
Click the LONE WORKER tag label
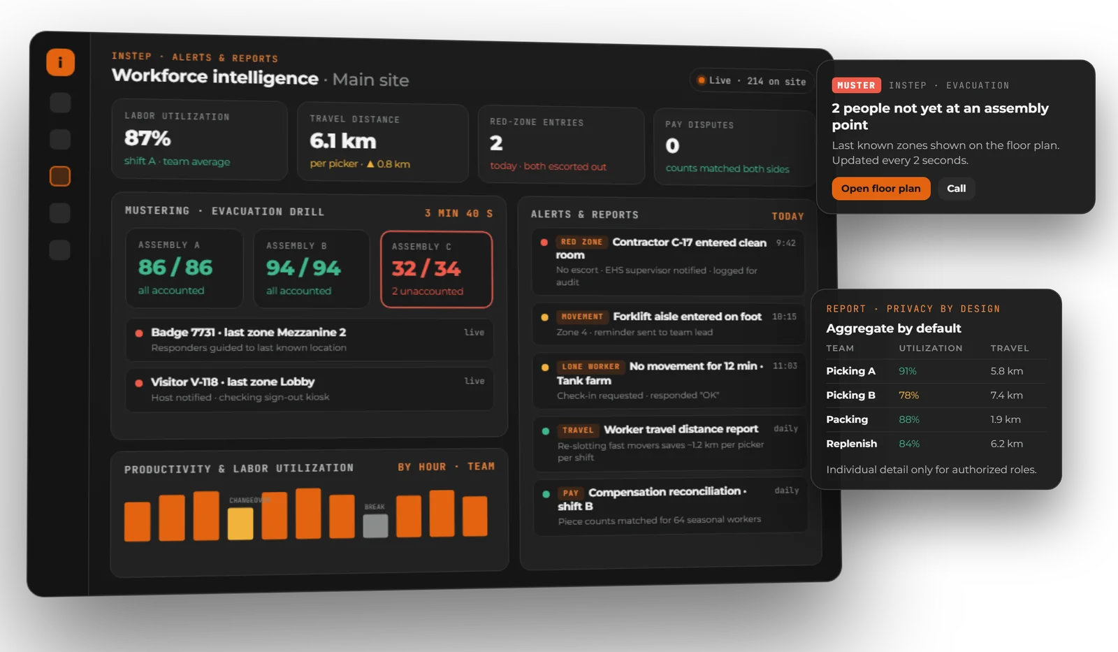(x=590, y=366)
